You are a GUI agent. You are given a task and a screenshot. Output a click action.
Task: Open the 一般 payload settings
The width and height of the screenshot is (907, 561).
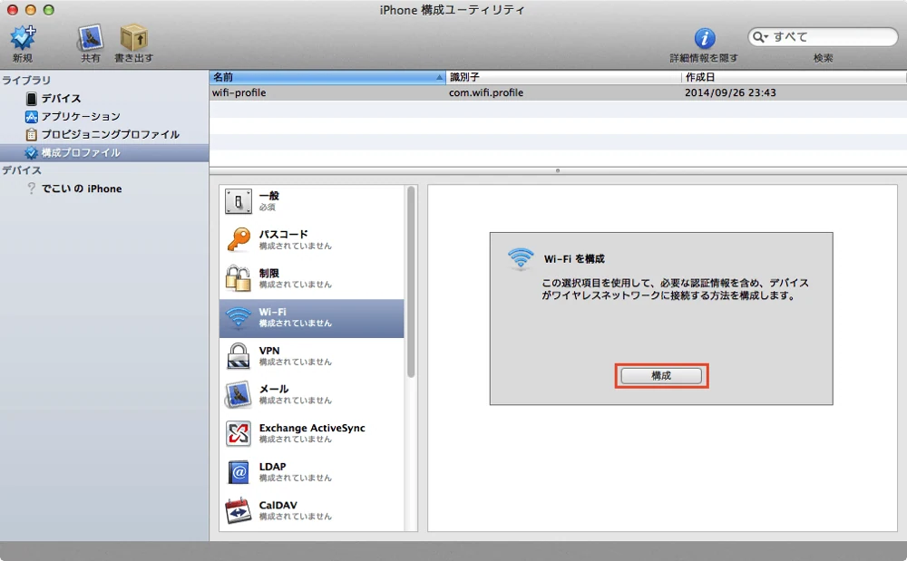pos(312,201)
